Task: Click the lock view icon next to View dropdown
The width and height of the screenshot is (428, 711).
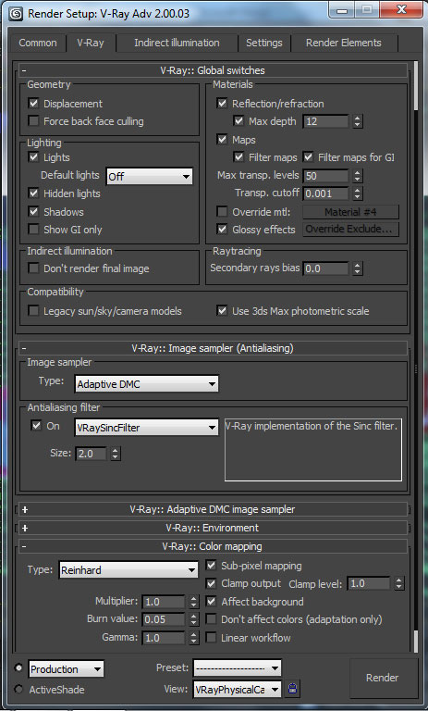Action: [x=293, y=689]
